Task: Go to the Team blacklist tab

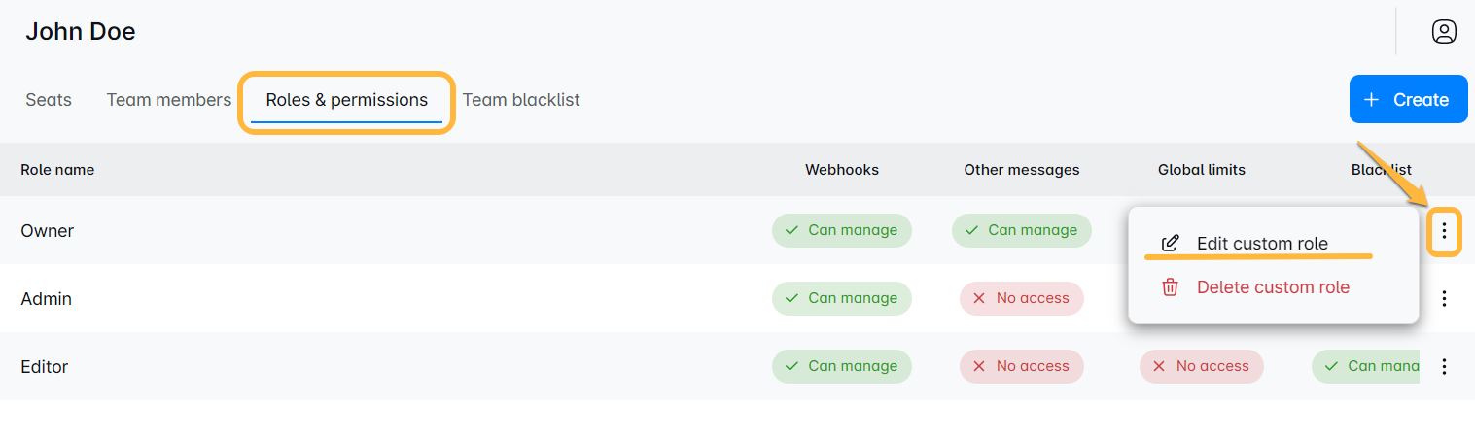Action: point(521,100)
